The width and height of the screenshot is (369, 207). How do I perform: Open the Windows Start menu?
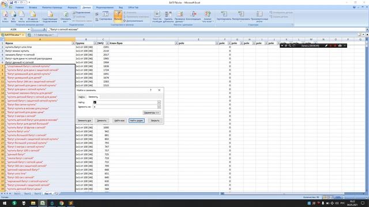pyautogui.click(x=5, y=203)
